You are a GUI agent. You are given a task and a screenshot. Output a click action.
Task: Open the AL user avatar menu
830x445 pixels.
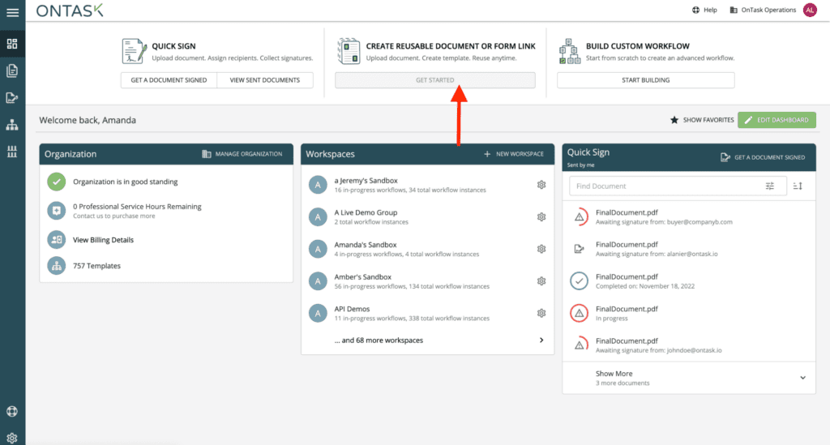tap(810, 10)
